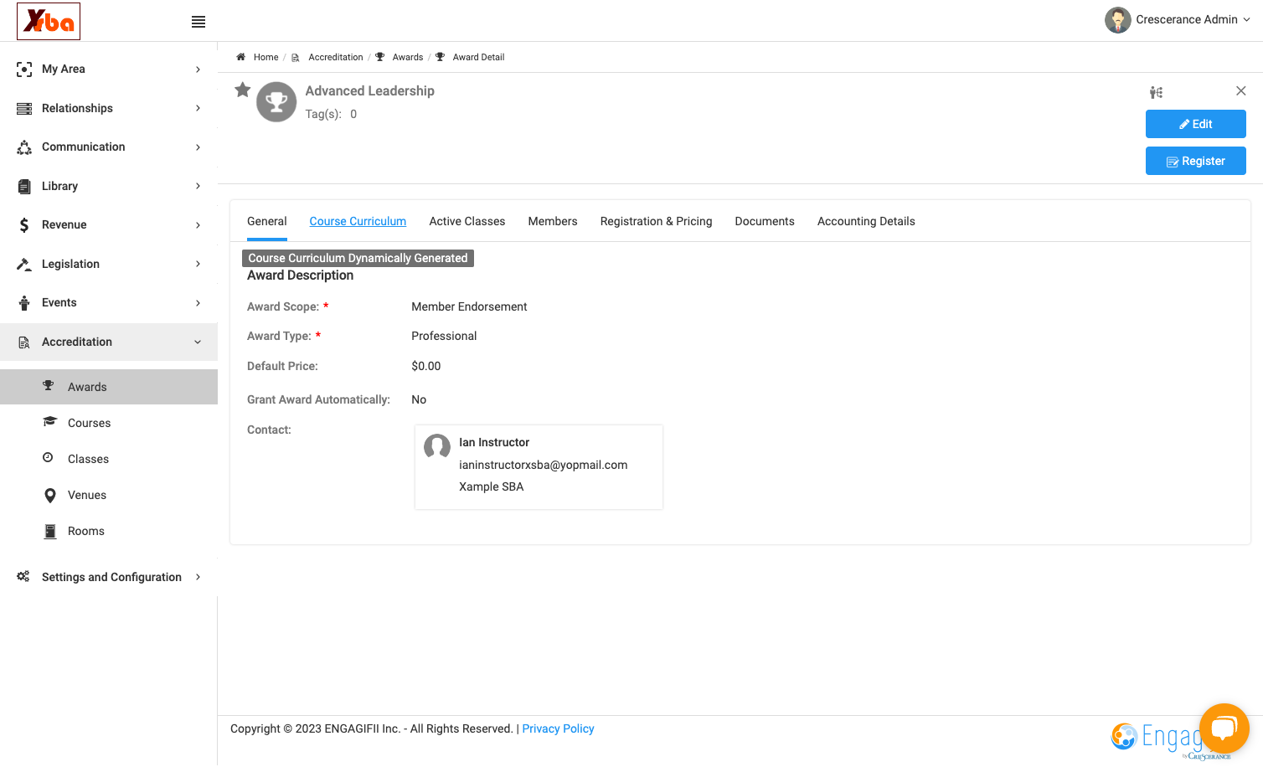
Task: Click the Legislation gavel icon
Action: click(24, 265)
